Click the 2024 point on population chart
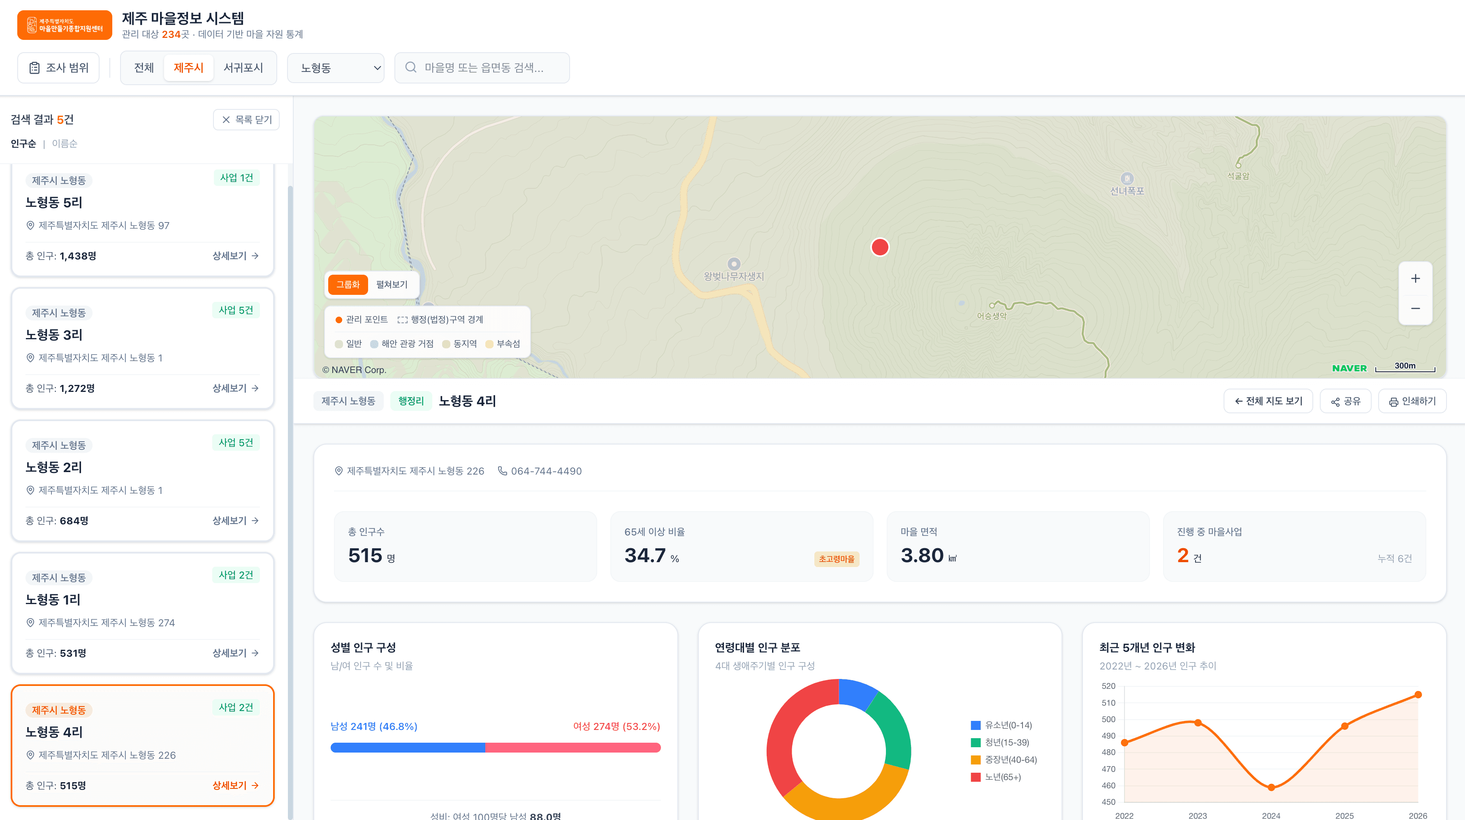Image resolution: width=1465 pixels, height=820 pixels. 1271,788
